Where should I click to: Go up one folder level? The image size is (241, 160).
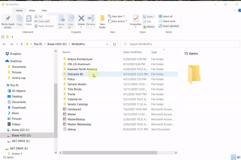pyautogui.click(x=22, y=44)
